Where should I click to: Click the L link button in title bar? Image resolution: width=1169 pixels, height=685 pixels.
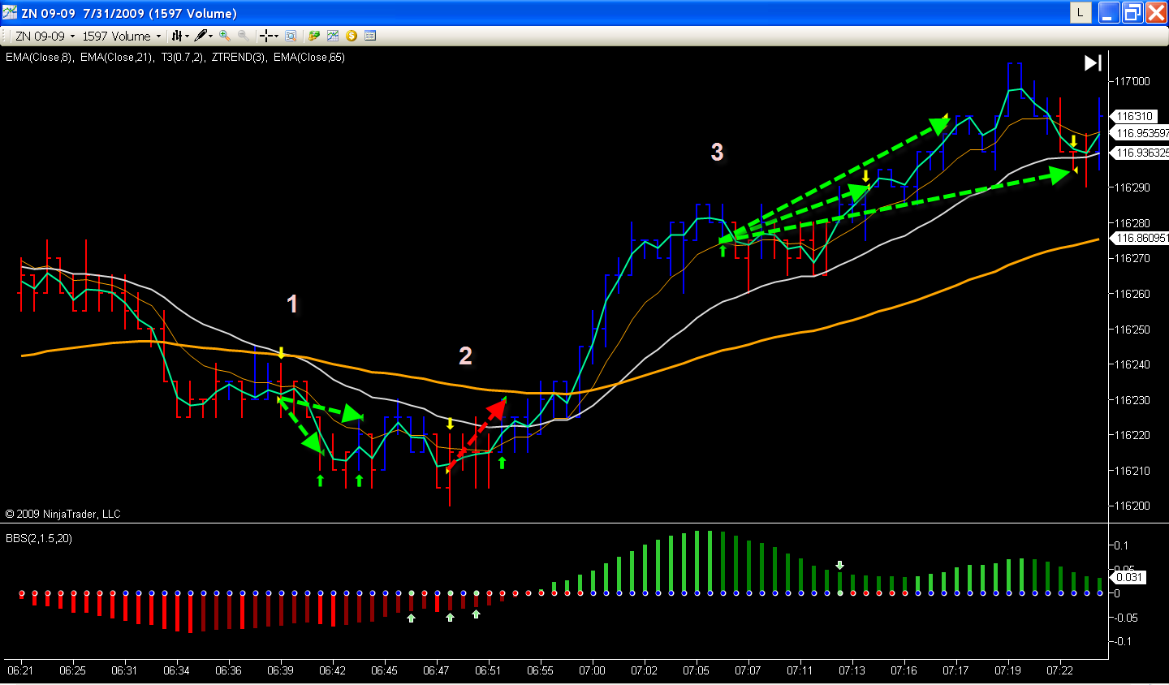pyautogui.click(x=1081, y=12)
